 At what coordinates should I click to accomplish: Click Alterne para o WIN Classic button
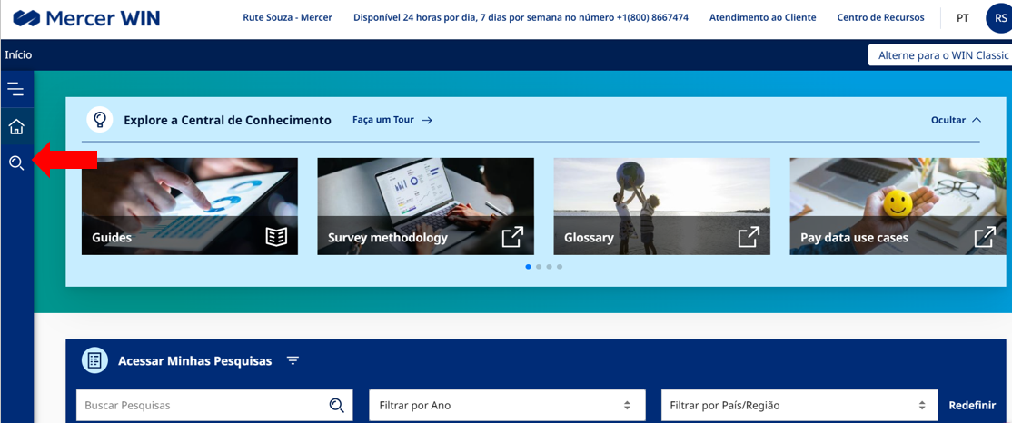tap(943, 55)
